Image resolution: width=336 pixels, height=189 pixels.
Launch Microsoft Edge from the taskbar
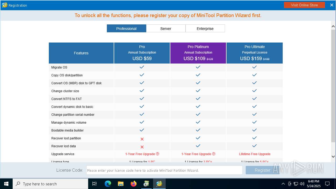tap(108, 184)
